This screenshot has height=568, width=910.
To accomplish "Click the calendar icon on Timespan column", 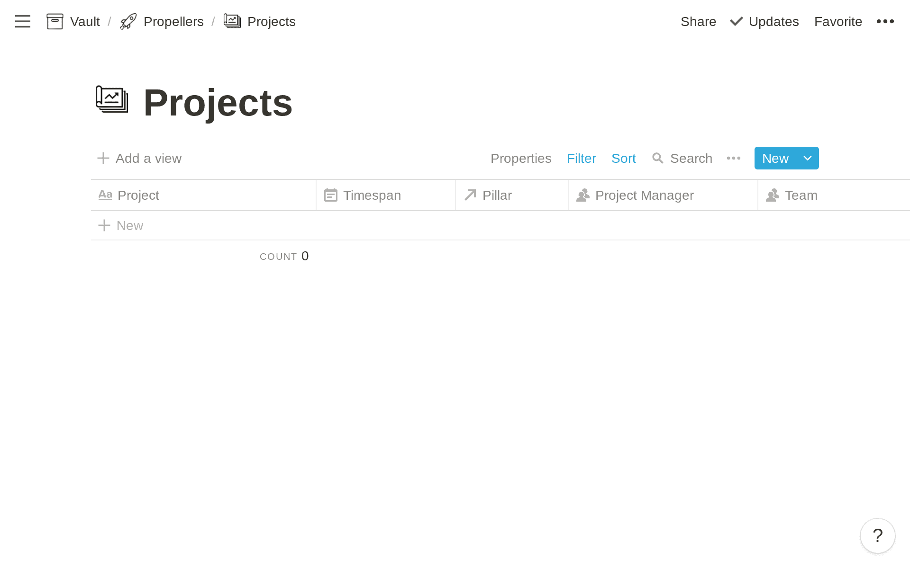I will [331, 195].
